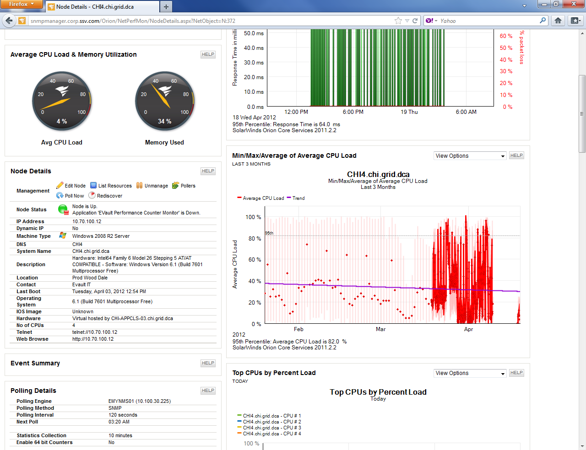This screenshot has width=586, height=450.
Task: Open the Firefox application menu
Action: [x=22, y=4]
